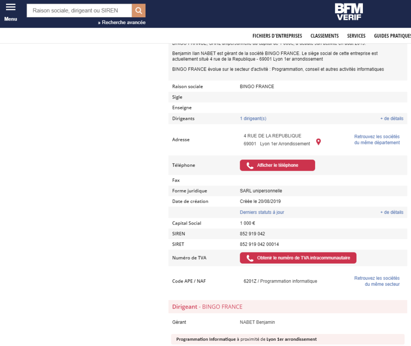Click the SARL unipersonnelle value
This screenshot has height=346, width=411.
[261, 191]
